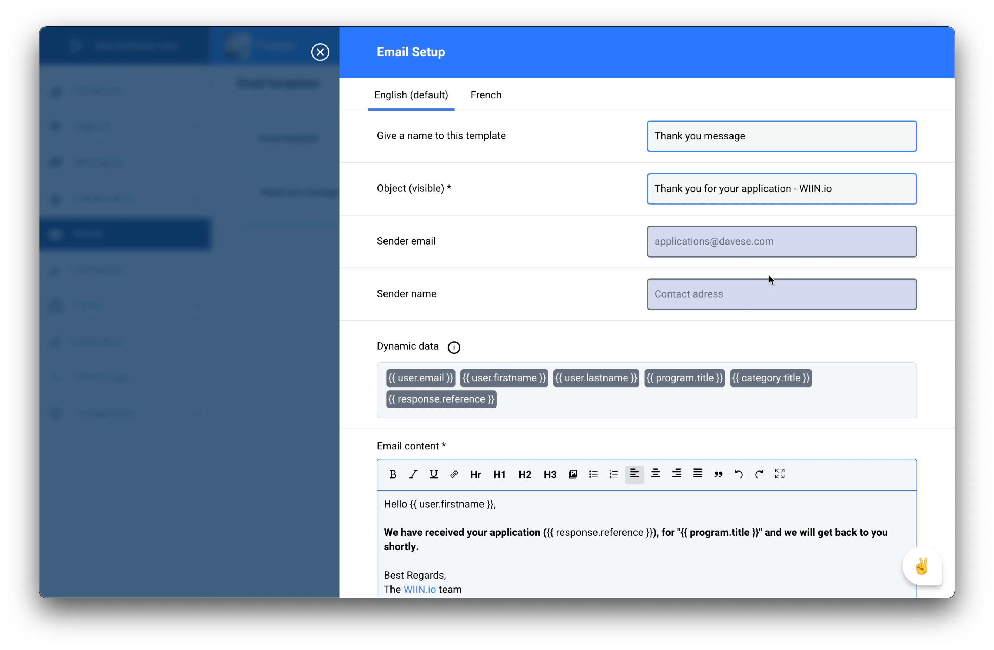Toggle underline formatting in editor
The height and width of the screenshot is (650, 994).
coord(433,474)
